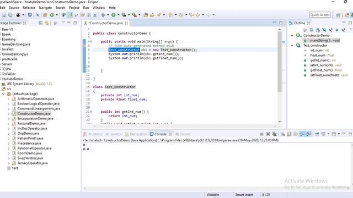The height and width of the screenshot is (198, 353).
Task: Click the Coverage run icon
Action: [124, 15]
